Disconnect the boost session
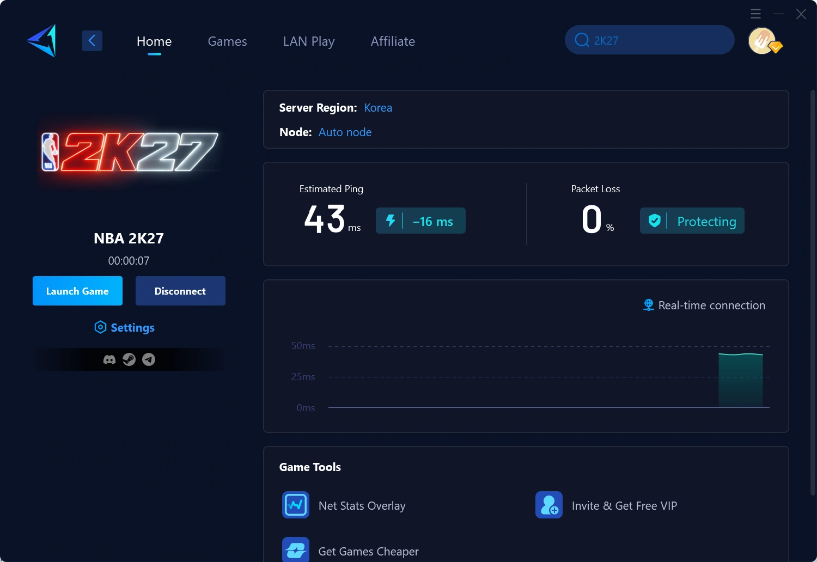This screenshot has width=817, height=562. pos(180,291)
